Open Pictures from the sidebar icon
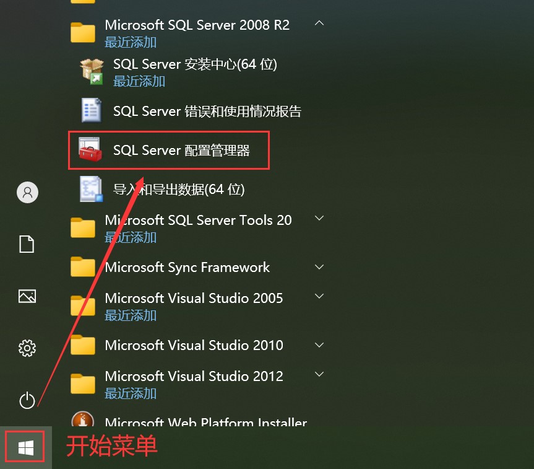Screen dimensions: 534x469 [27, 296]
